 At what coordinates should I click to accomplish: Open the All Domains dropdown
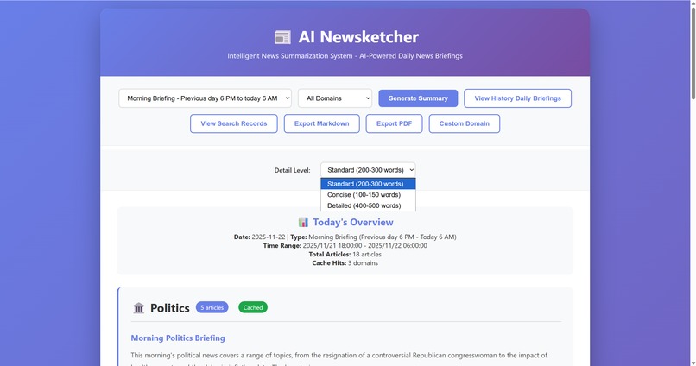tap(335, 98)
